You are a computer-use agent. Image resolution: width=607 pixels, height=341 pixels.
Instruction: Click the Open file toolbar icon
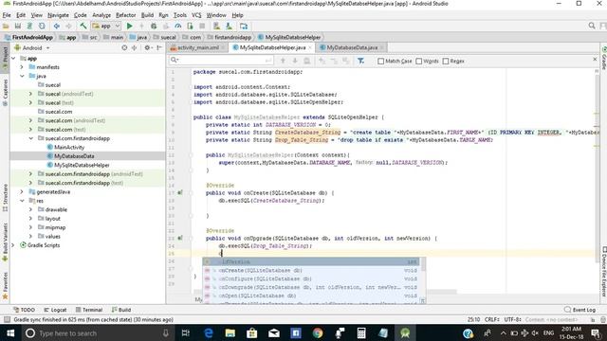tap(6, 26)
